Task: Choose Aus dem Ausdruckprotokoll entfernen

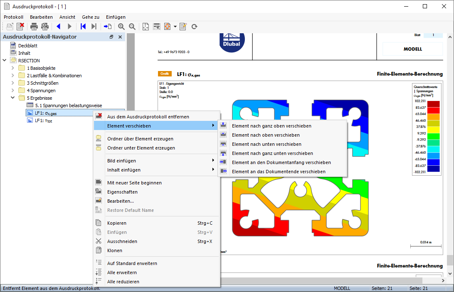Action: [156, 117]
